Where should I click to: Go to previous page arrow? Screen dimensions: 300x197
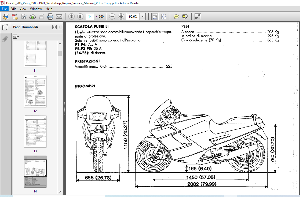[x=71, y=17]
